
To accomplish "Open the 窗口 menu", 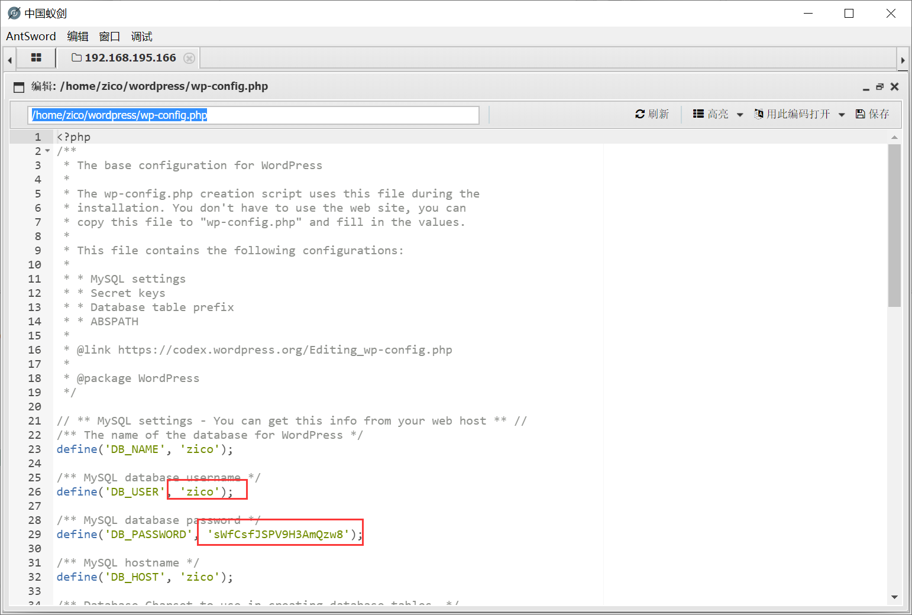I will coord(109,36).
